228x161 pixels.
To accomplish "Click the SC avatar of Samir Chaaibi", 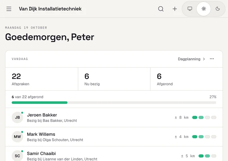I will [17, 156].
